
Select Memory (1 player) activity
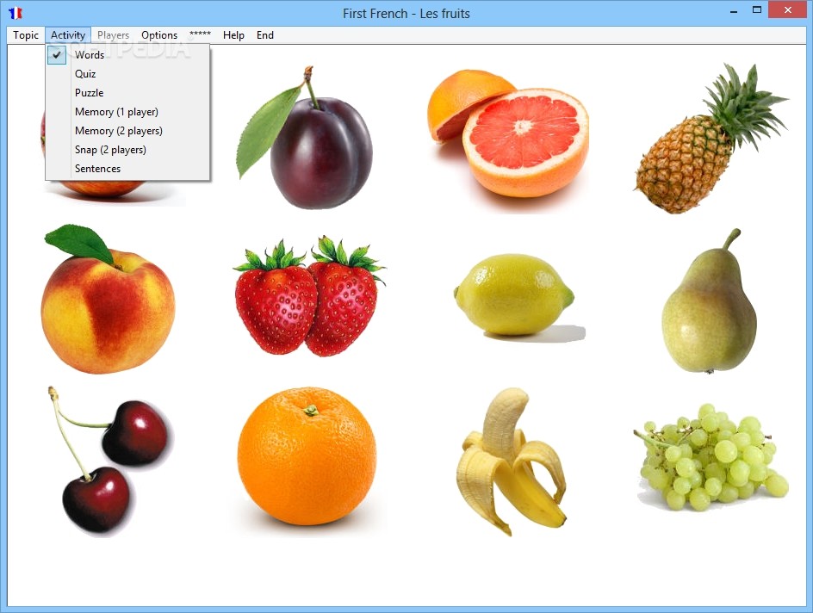[x=127, y=112]
